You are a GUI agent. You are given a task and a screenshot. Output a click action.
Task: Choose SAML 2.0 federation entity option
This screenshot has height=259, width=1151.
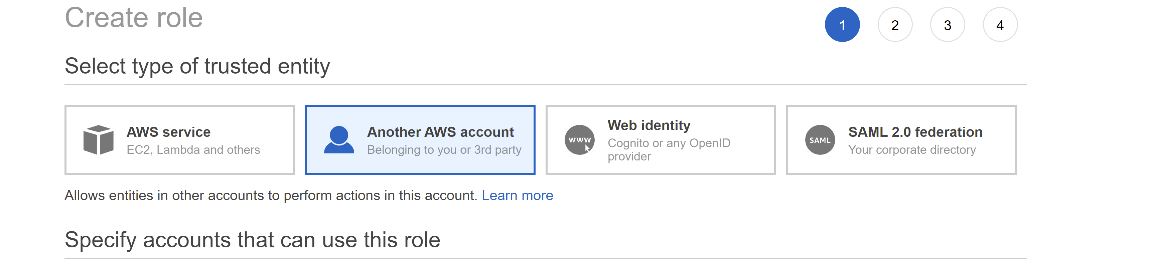pos(901,140)
